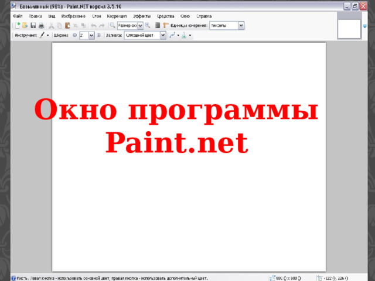Redo the undone action

click(102, 26)
